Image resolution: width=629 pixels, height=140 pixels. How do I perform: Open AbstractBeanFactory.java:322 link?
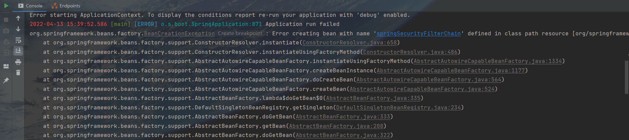tap(343, 135)
